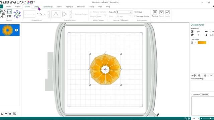Open the quick access toolbar customize dropdown

point(34,2)
